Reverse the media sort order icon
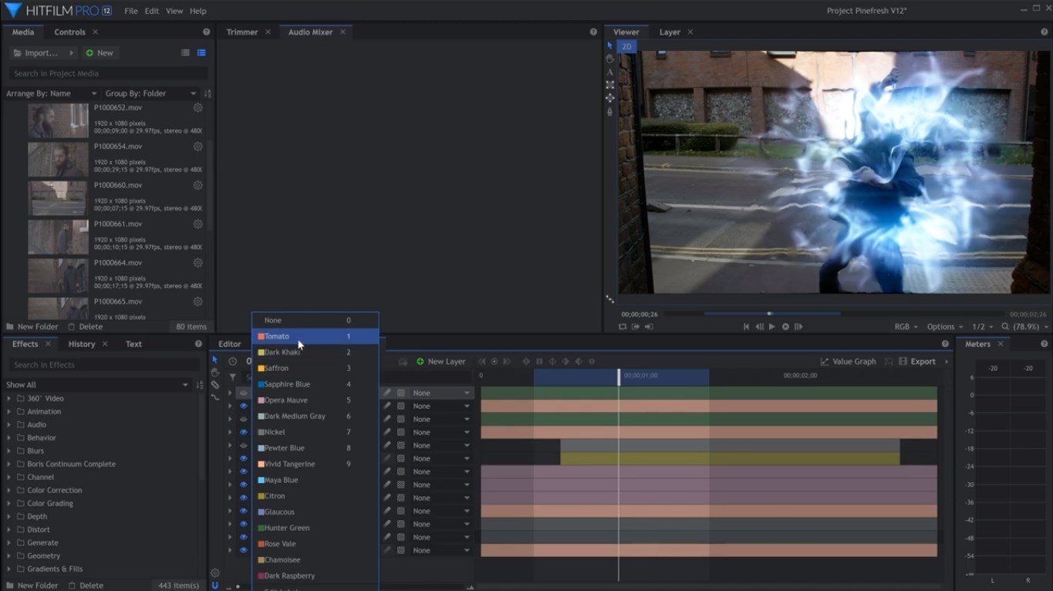The width and height of the screenshot is (1053, 591). click(x=208, y=93)
